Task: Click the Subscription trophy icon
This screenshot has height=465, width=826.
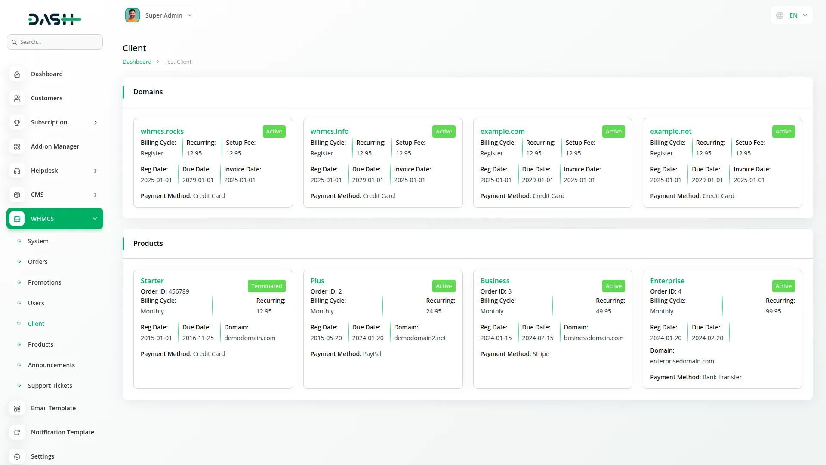Action: pyautogui.click(x=17, y=123)
